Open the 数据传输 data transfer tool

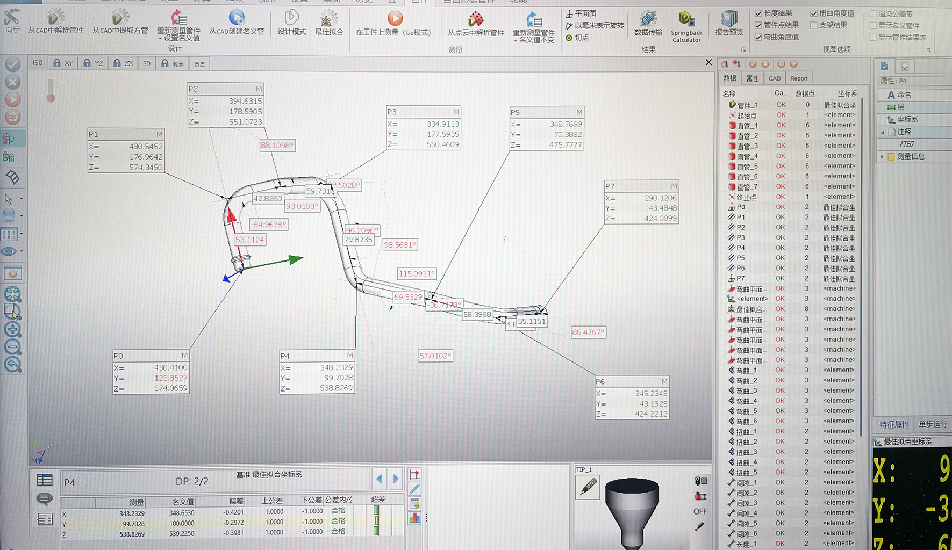tap(648, 23)
